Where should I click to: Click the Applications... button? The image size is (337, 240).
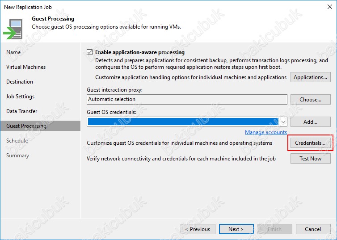click(x=311, y=77)
